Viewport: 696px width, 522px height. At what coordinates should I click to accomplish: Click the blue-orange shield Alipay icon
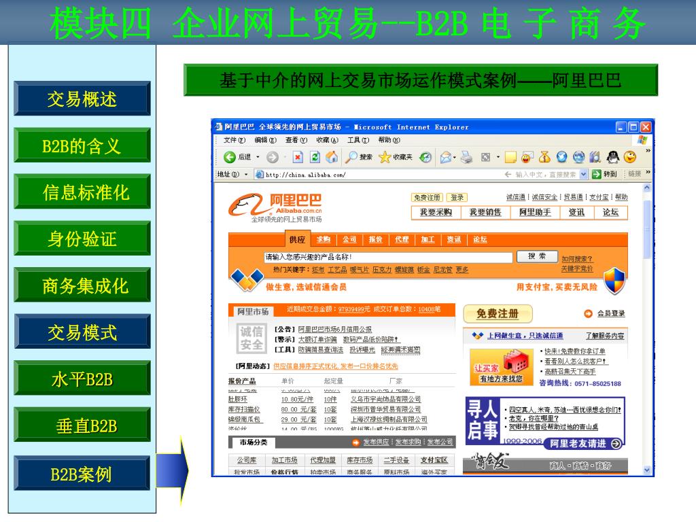614,280
